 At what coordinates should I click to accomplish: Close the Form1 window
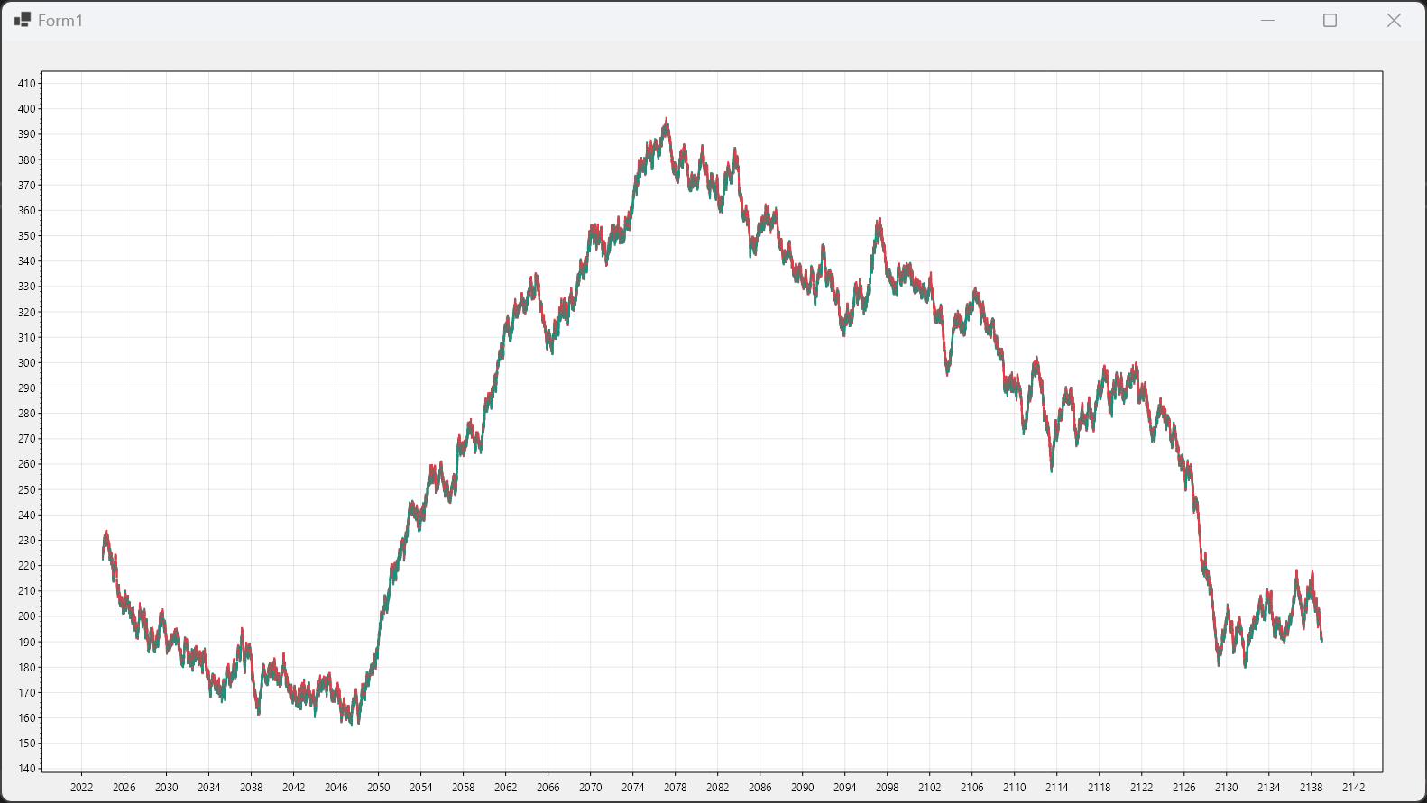pos(1394,20)
